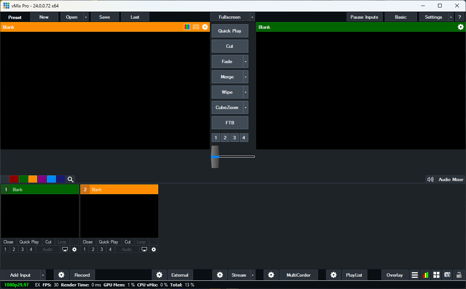Click input 1 Blank thumbnail

tap(40, 216)
